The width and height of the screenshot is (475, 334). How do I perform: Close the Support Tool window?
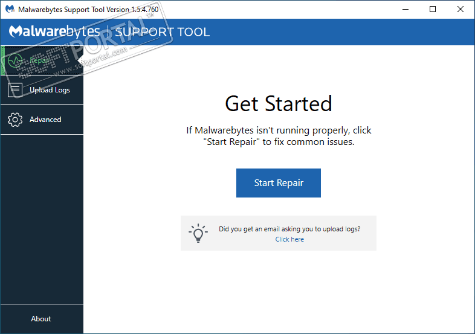coord(460,10)
